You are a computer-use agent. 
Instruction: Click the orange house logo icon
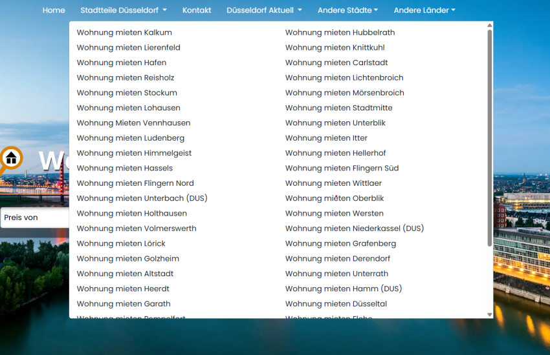pyautogui.click(x=11, y=158)
